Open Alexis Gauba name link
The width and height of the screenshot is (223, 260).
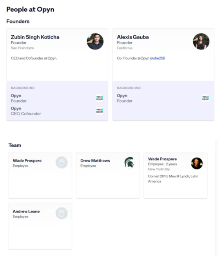[x=133, y=37]
